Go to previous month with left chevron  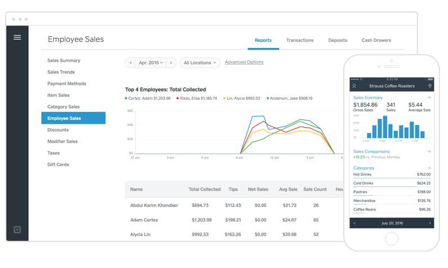(130, 62)
